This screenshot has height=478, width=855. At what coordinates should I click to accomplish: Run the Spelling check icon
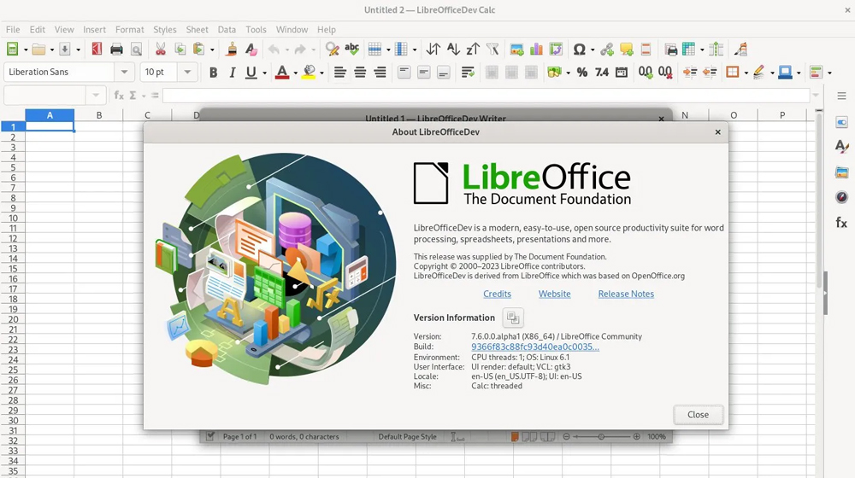tap(352, 50)
